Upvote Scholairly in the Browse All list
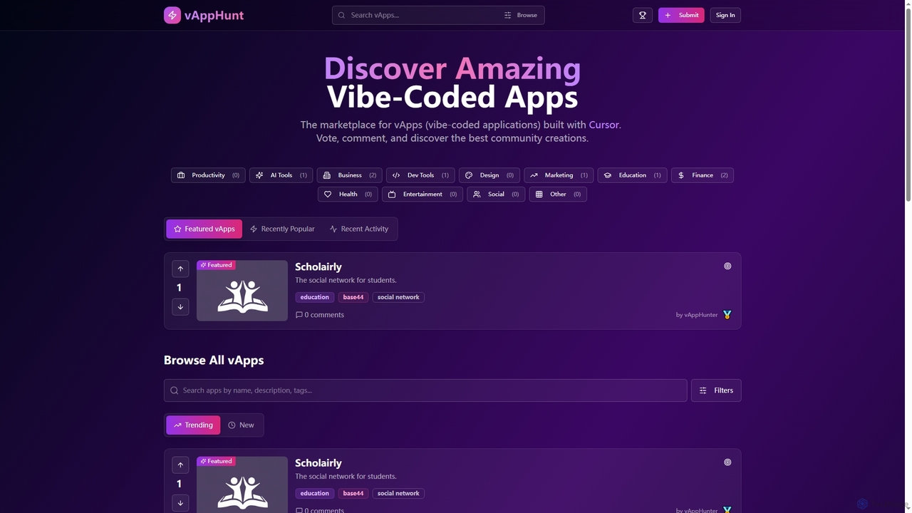Image resolution: width=912 pixels, height=513 pixels. 180,465
